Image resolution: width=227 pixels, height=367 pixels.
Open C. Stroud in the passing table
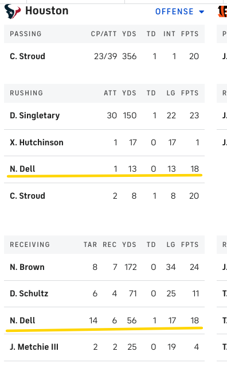28,56
